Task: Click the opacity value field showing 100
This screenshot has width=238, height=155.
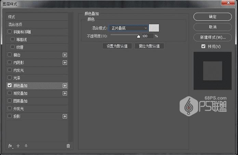Action: [x=147, y=36]
